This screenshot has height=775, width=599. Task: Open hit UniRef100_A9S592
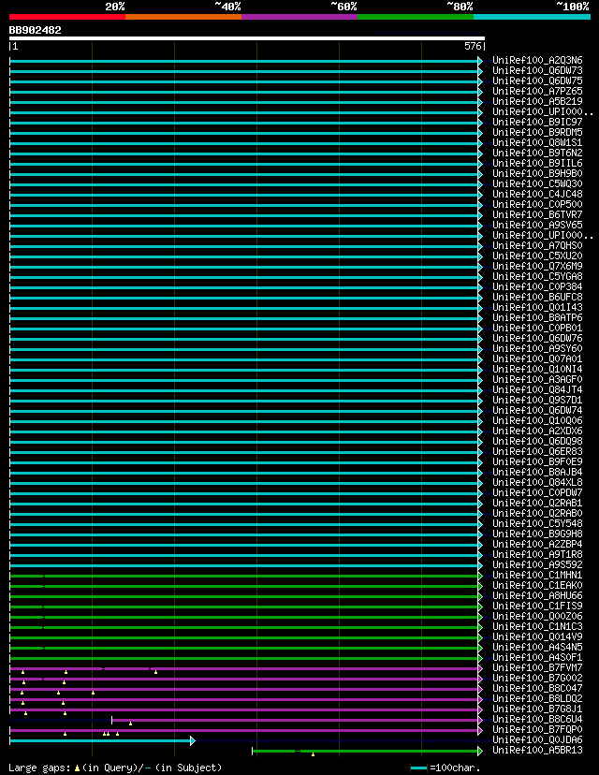[537, 565]
